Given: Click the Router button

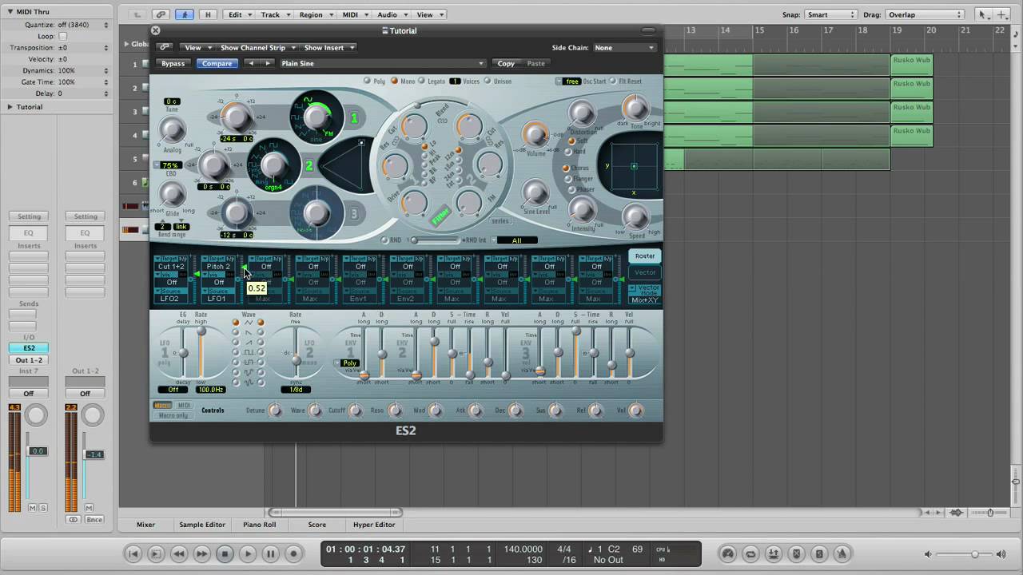Looking at the screenshot, I should click(x=645, y=256).
